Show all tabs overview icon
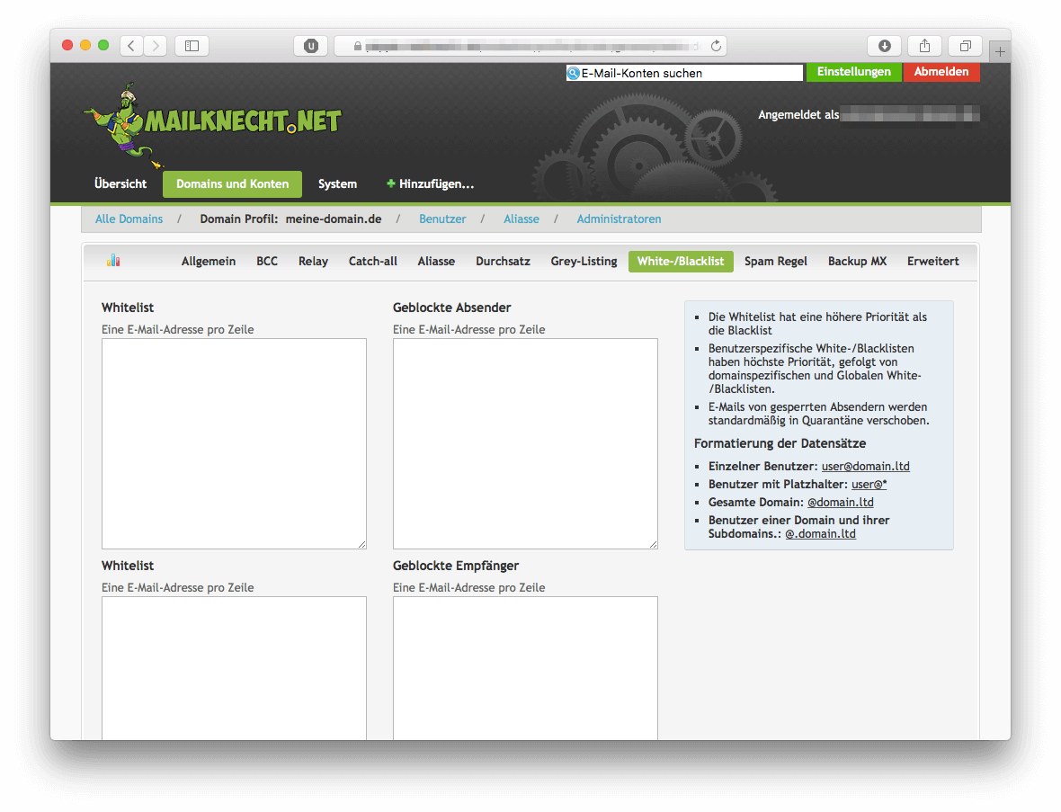 [x=966, y=45]
